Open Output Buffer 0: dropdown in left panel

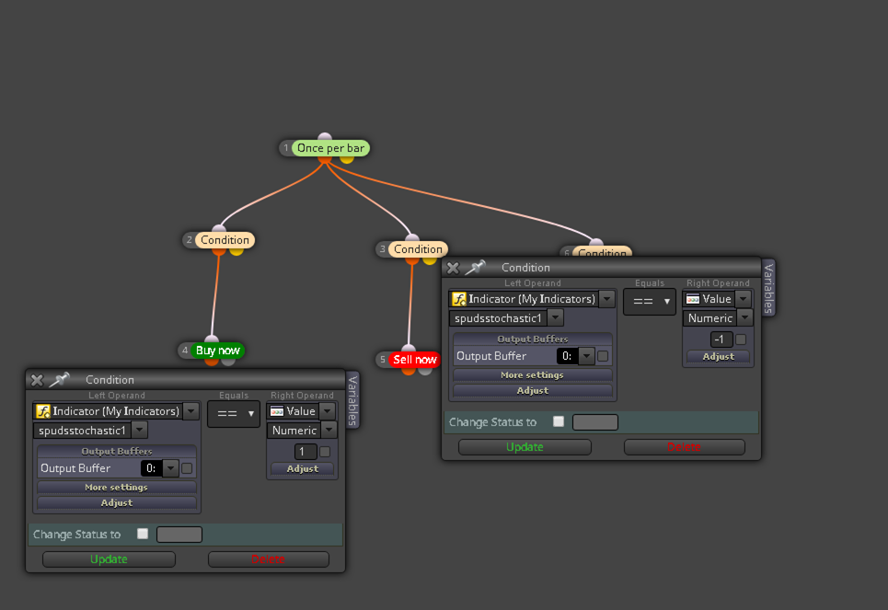pos(170,468)
